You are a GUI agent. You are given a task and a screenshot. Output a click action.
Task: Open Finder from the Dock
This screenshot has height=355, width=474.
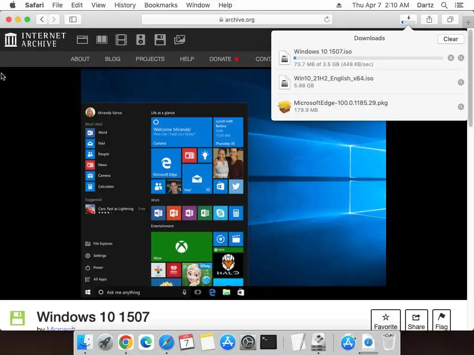pyautogui.click(x=85, y=343)
